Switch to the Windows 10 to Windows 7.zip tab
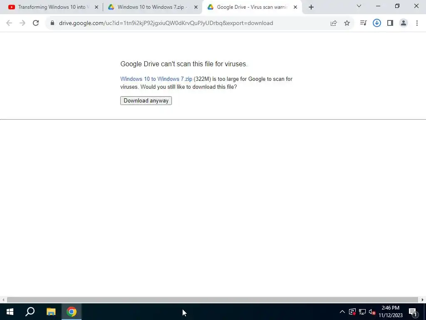Screen dimensions: 426x320 click(152, 7)
